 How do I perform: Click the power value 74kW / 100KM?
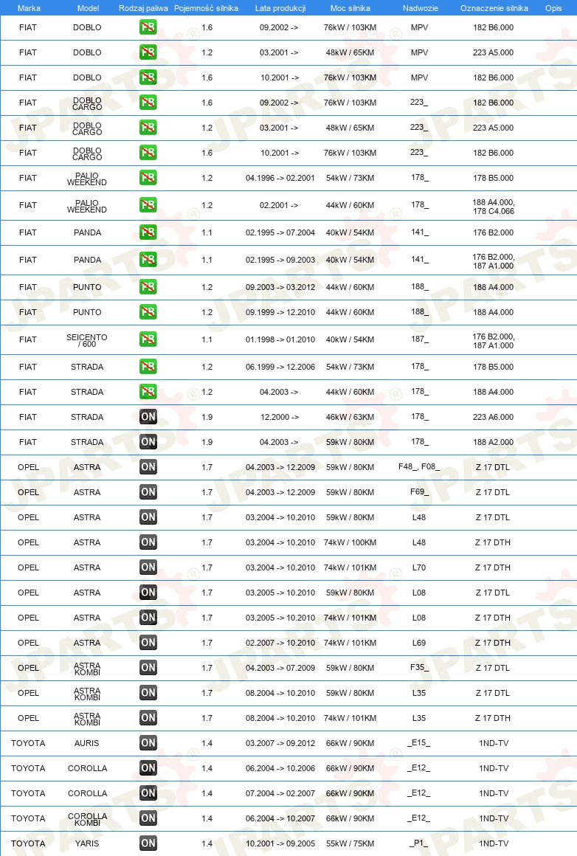350,542
